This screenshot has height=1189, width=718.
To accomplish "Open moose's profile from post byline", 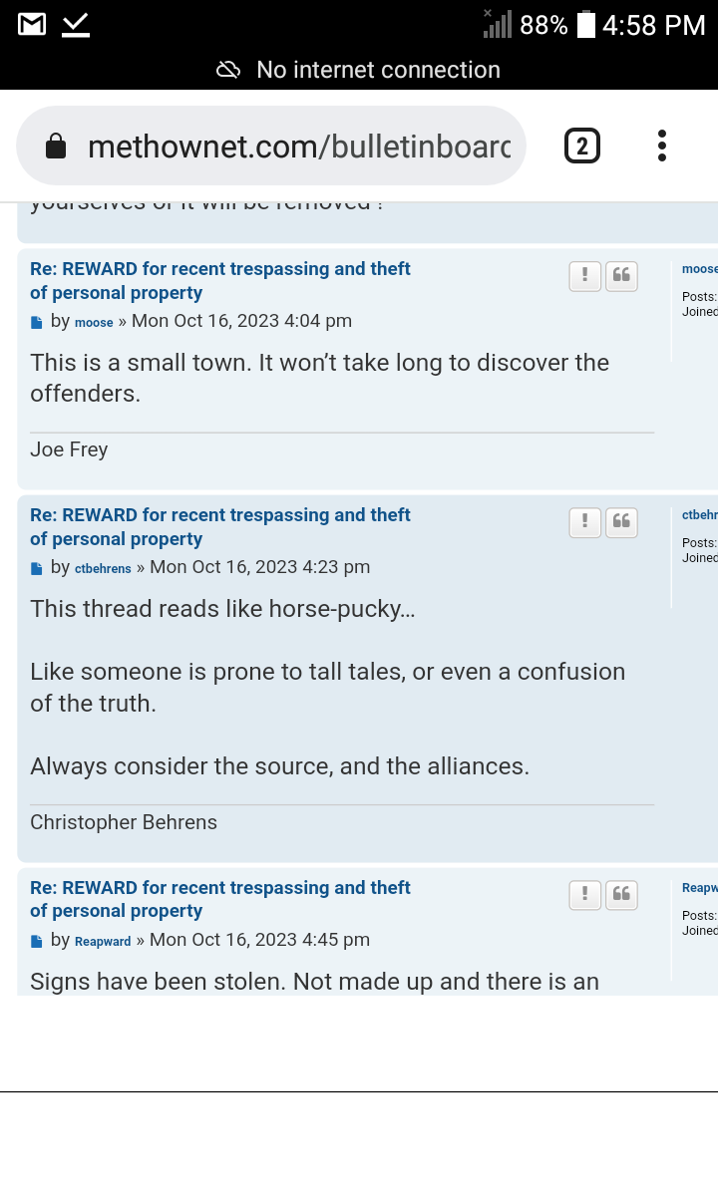I will click(94, 322).
